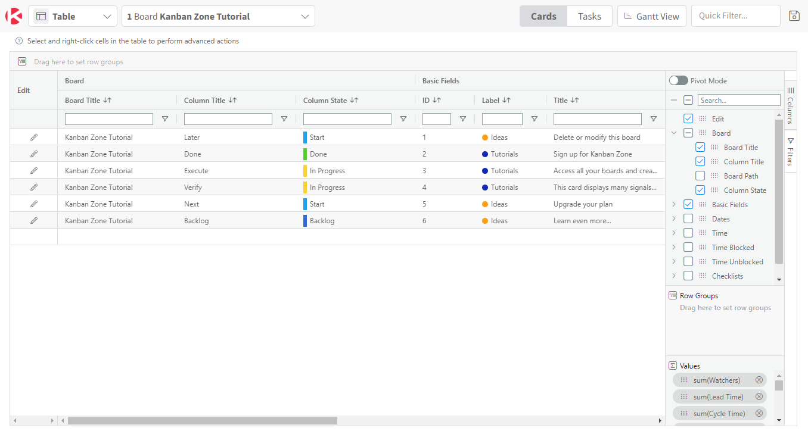Edit the Backlog row with pencil icon
This screenshot has width=808, height=431.
(x=34, y=220)
